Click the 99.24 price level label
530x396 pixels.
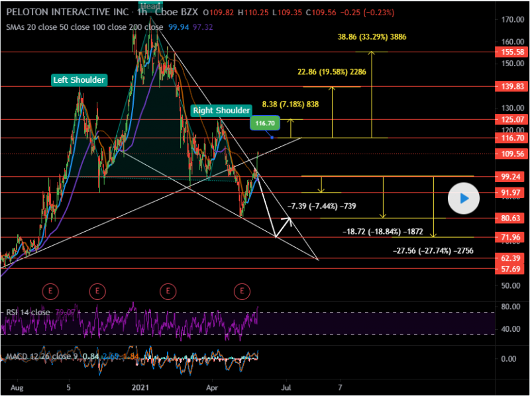click(x=511, y=176)
